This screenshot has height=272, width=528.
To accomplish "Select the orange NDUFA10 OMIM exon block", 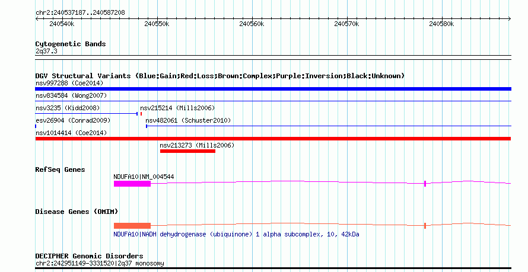I will tap(132, 226).
